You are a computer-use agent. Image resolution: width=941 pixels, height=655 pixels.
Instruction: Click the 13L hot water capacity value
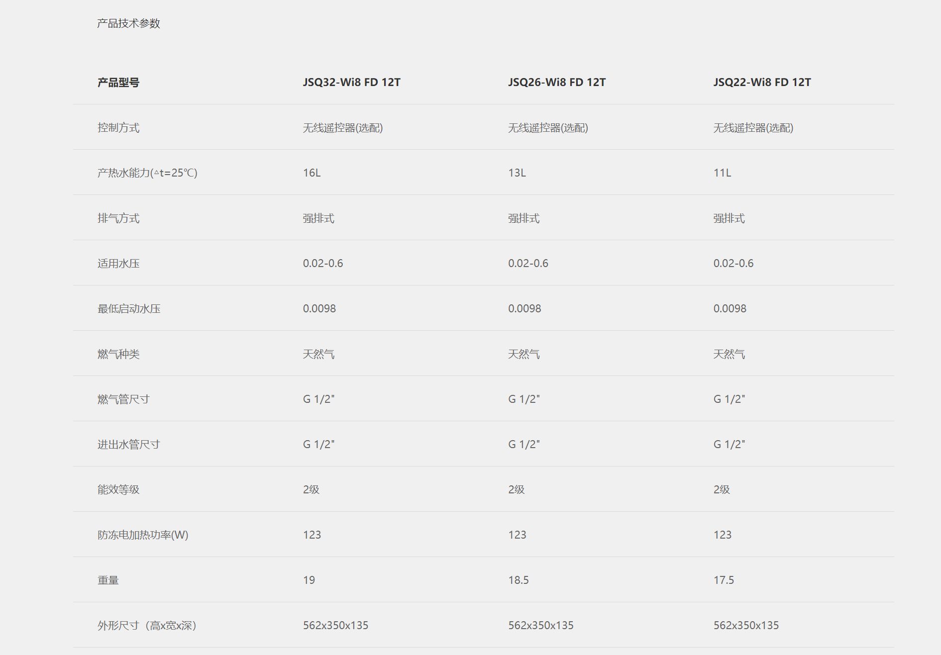click(x=517, y=173)
